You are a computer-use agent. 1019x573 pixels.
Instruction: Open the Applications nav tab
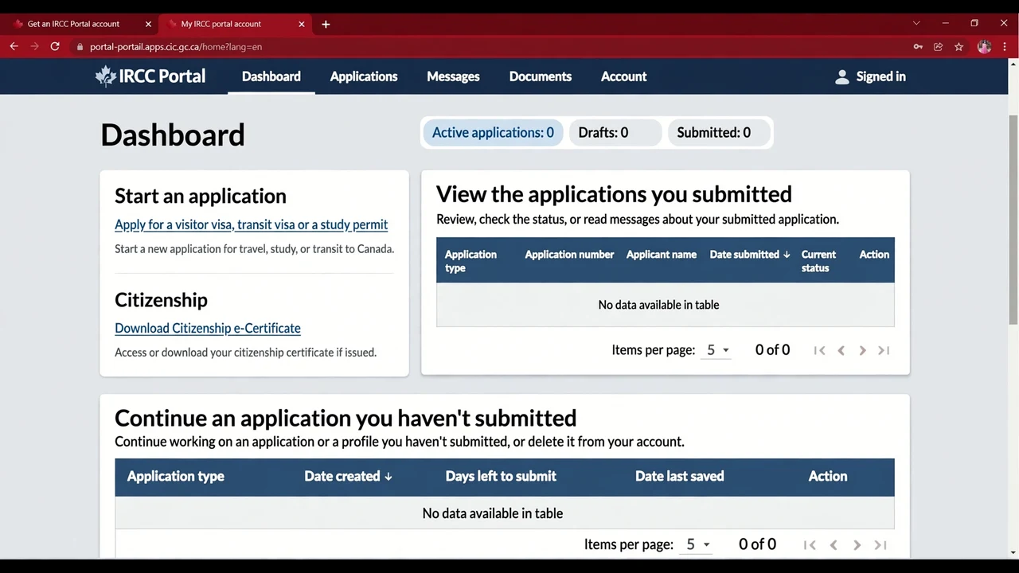click(x=364, y=76)
